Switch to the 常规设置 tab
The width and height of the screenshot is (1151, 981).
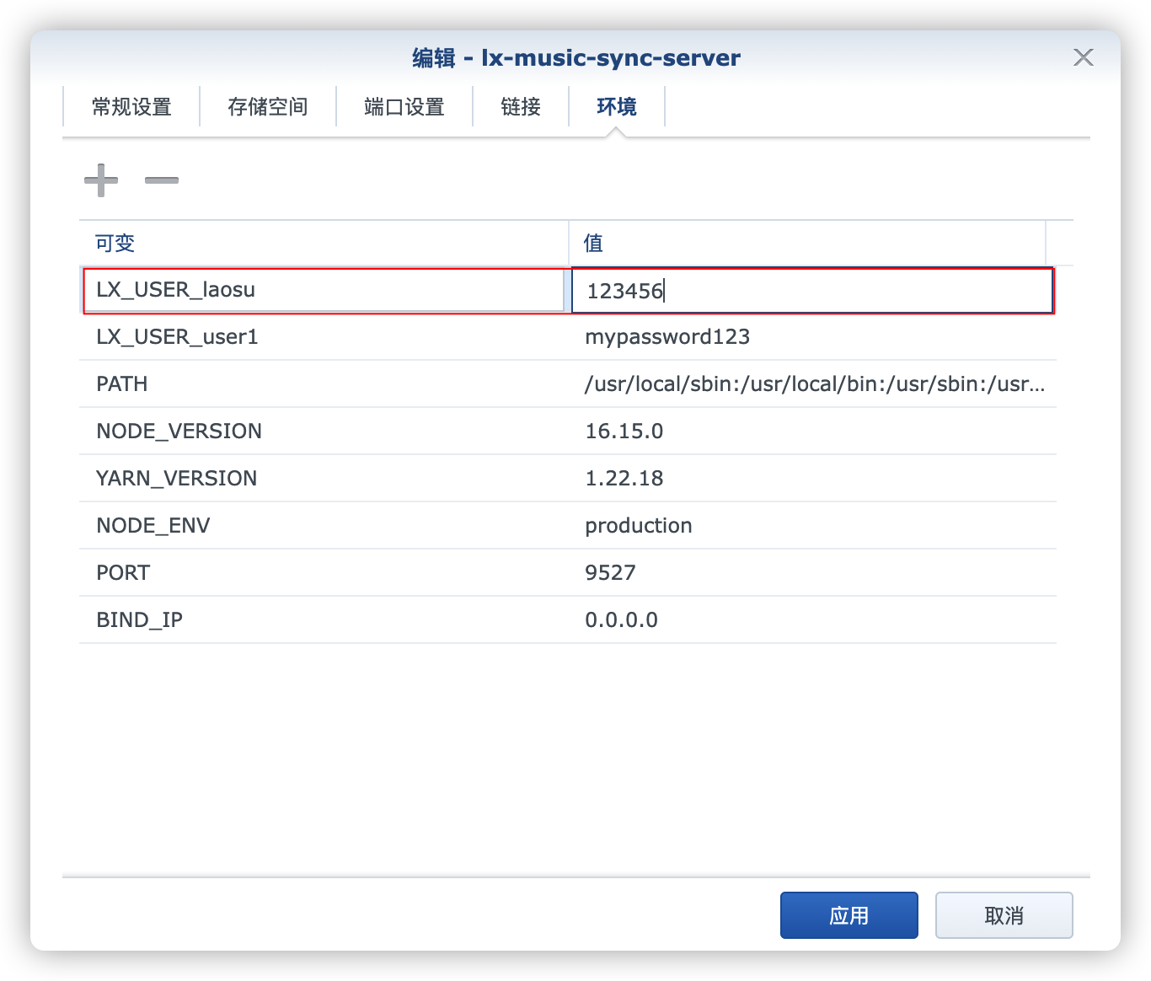[x=131, y=107]
